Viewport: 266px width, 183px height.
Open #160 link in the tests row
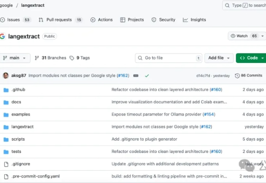(x=216, y=152)
